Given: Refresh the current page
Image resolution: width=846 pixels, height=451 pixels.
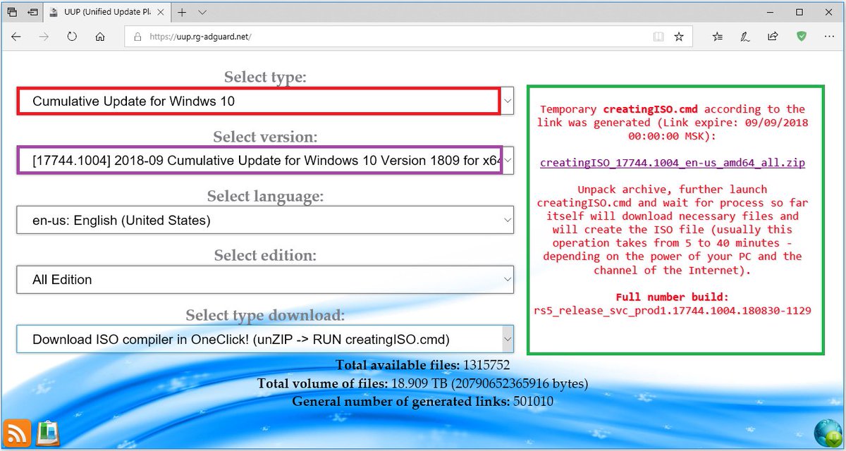Looking at the screenshot, I should point(72,37).
